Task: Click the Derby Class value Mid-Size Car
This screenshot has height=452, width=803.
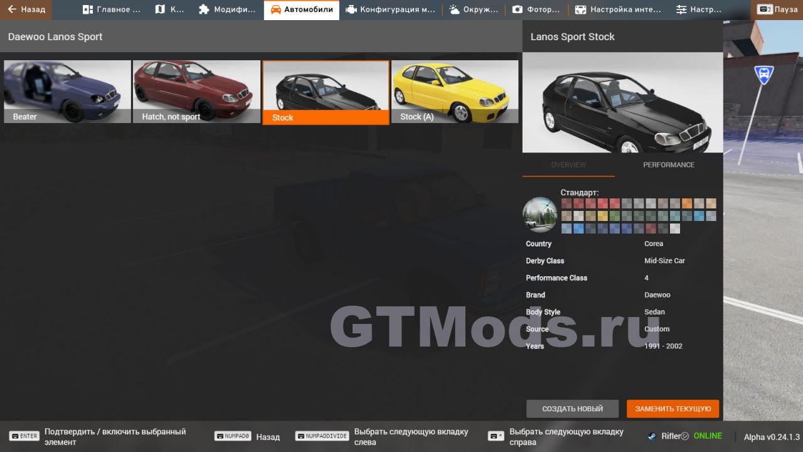Action: click(664, 261)
